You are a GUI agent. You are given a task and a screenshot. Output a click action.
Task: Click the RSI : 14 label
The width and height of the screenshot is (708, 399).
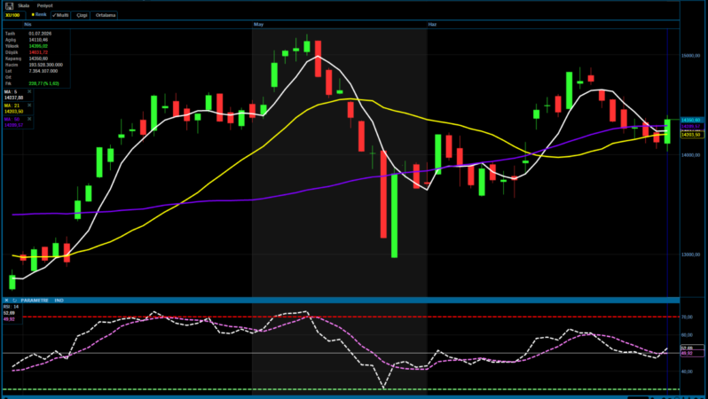point(11,307)
